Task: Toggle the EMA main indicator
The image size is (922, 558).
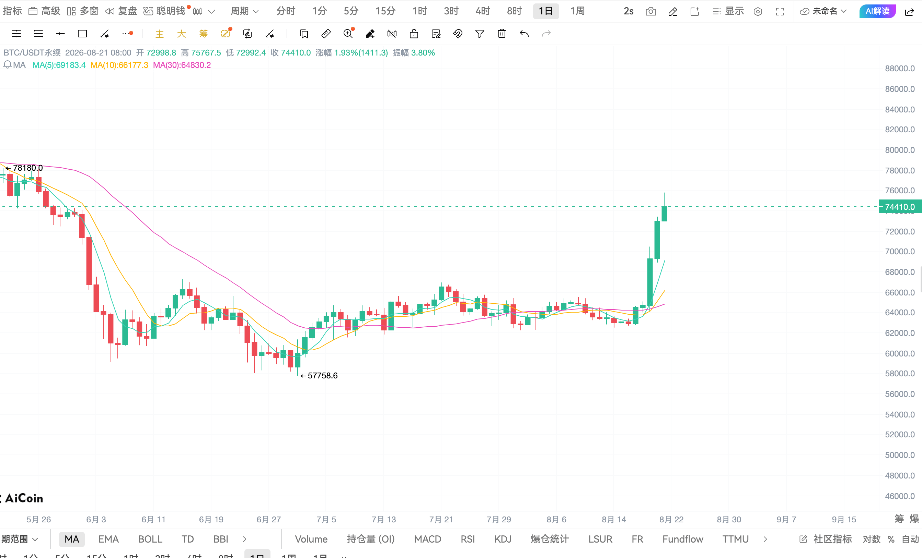Action: 108,539
